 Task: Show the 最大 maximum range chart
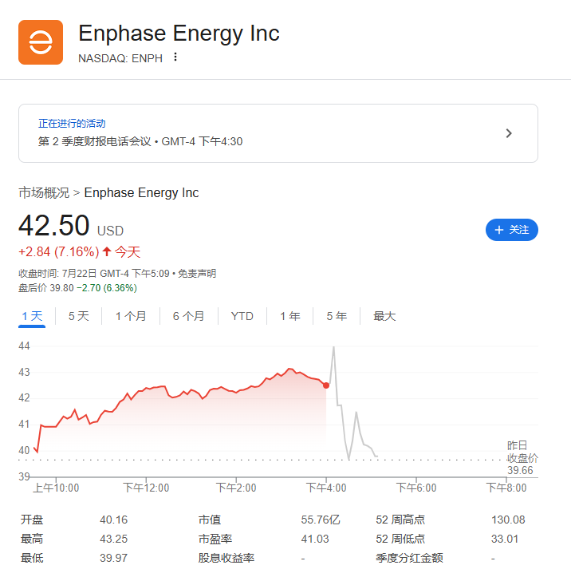tap(384, 316)
